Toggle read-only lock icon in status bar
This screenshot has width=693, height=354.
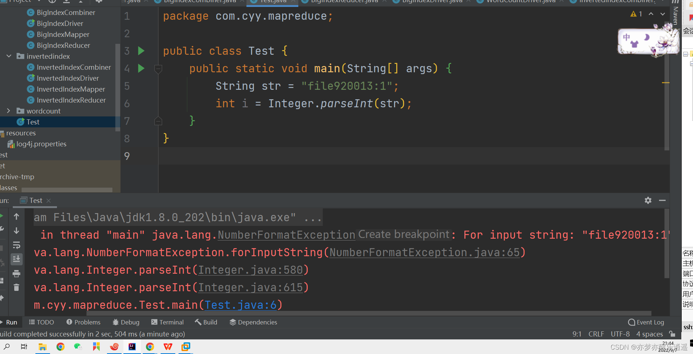coord(672,334)
